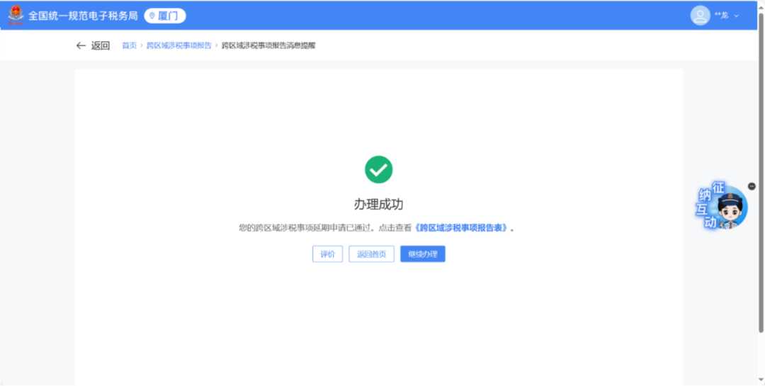This screenshot has height=386, width=765.
Task: Click the 返回首页 button
Action: click(x=371, y=254)
